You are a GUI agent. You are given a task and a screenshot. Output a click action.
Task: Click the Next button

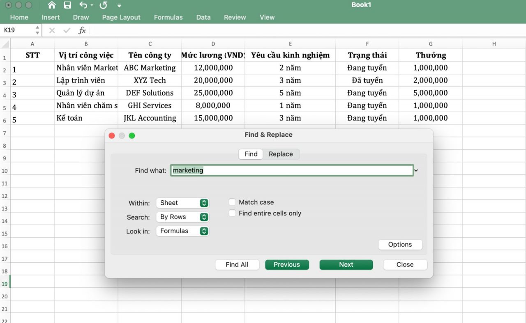[x=346, y=265]
